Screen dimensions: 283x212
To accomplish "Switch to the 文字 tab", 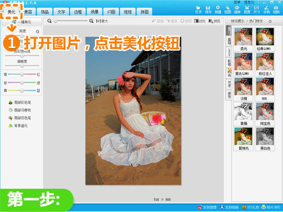I will coord(61,12).
